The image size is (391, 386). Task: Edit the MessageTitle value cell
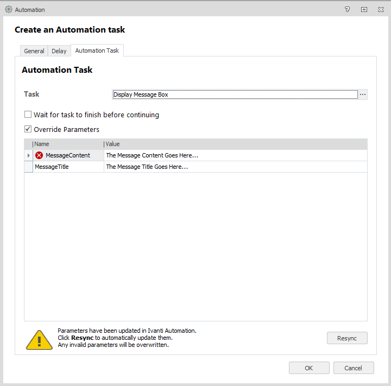[235, 167]
